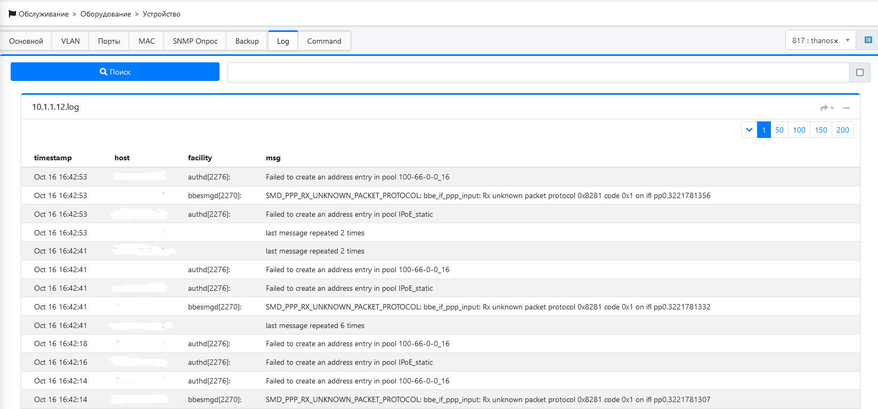
Task: Switch to the VLAN tab
Action: [70, 41]
